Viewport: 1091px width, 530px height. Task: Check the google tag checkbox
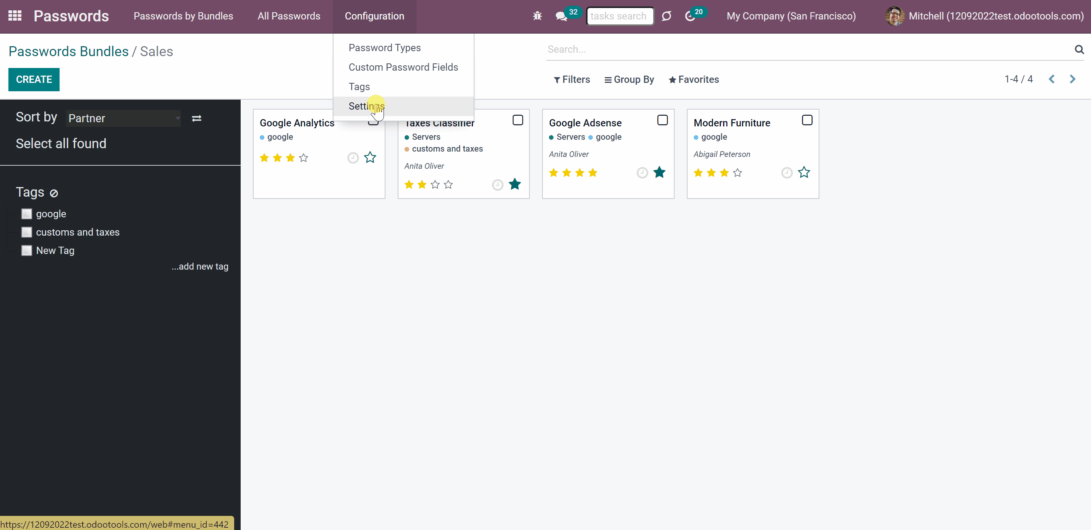(27, 214)
